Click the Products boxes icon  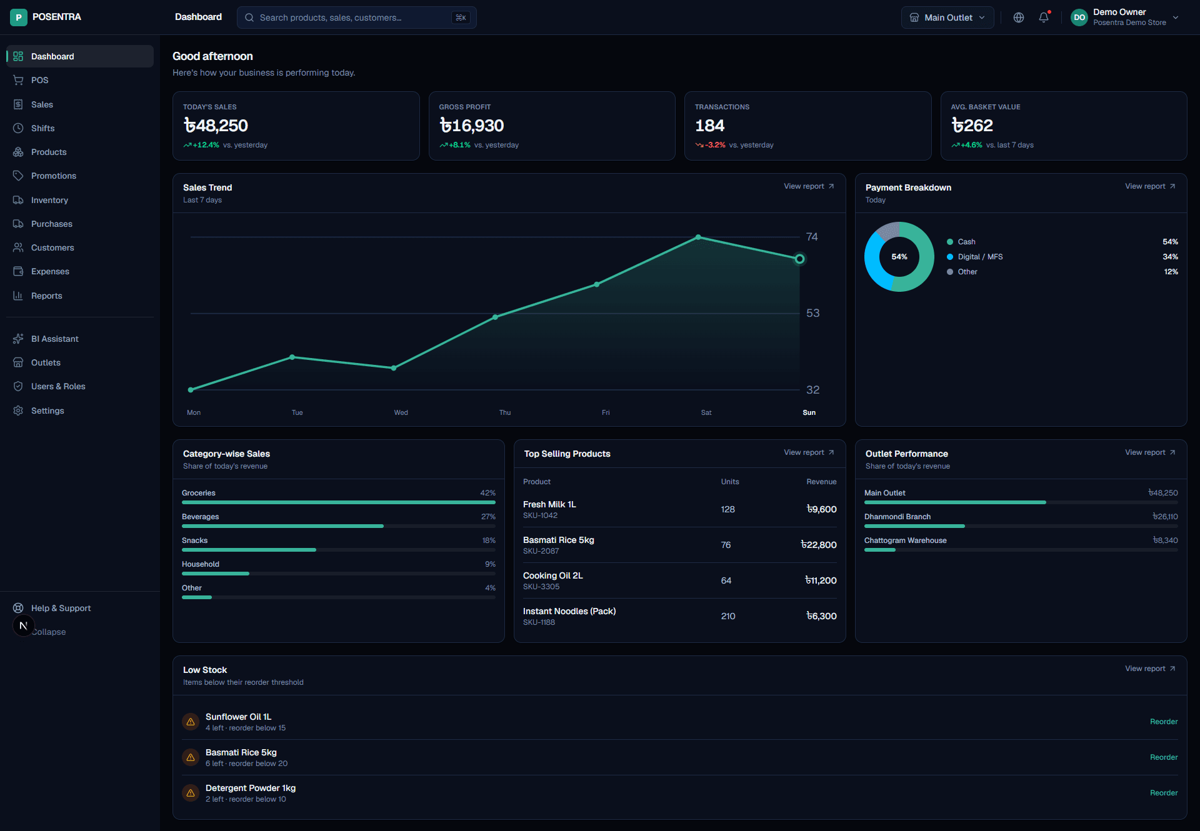[18, 152]
